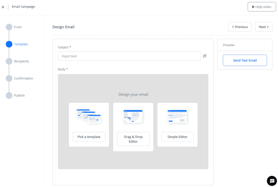Image resolution: width=278 pixels, height=187 pixels.
Task: Click the magic wand subject generator icon
Action: (x=204, y=56)
